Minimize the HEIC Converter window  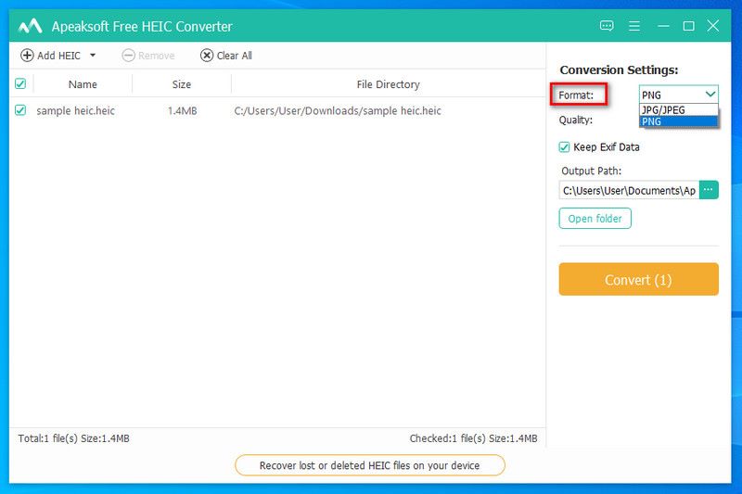click(663, 26)
